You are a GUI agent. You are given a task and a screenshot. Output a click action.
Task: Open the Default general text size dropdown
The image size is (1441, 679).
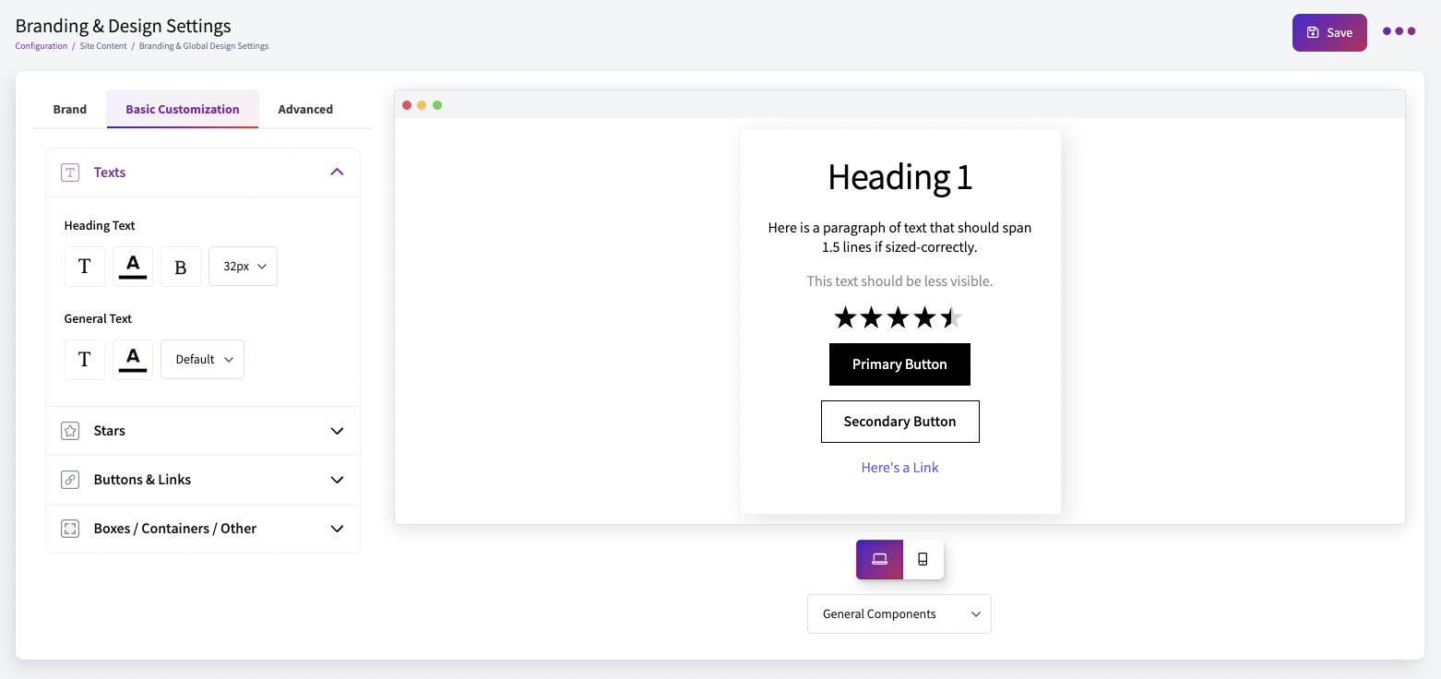[203, 359]
